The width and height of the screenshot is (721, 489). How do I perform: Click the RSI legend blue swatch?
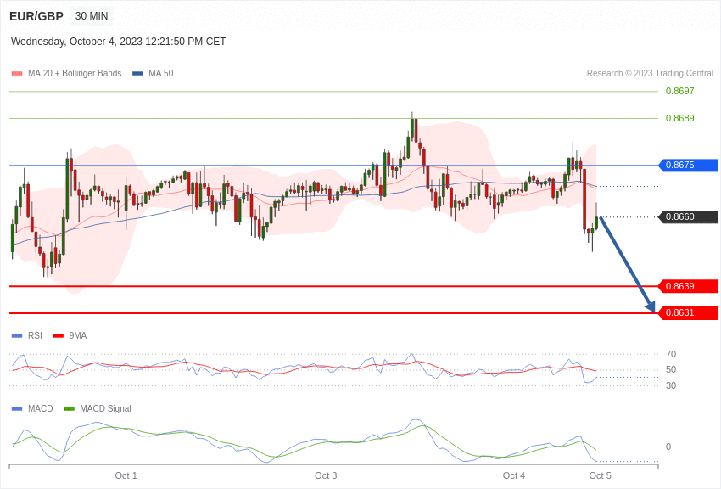17,336
